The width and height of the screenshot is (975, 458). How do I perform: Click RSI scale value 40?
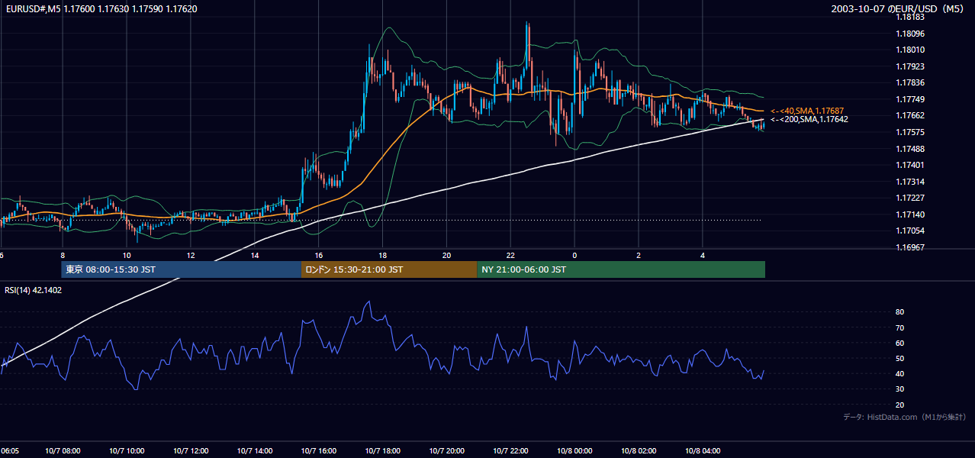(x=899, y=373)
